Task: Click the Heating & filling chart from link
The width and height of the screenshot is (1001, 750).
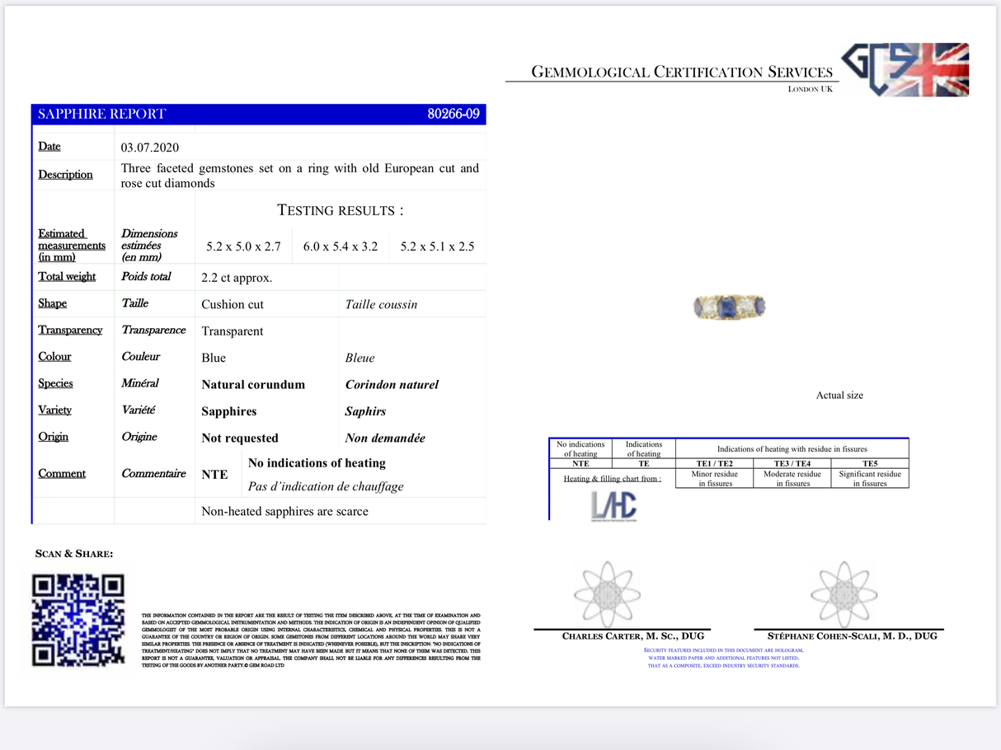Action: pos(612,479)
